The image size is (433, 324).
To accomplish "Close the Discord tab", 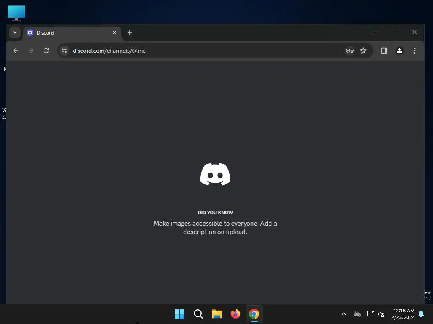I will click(x=115, y=32).
